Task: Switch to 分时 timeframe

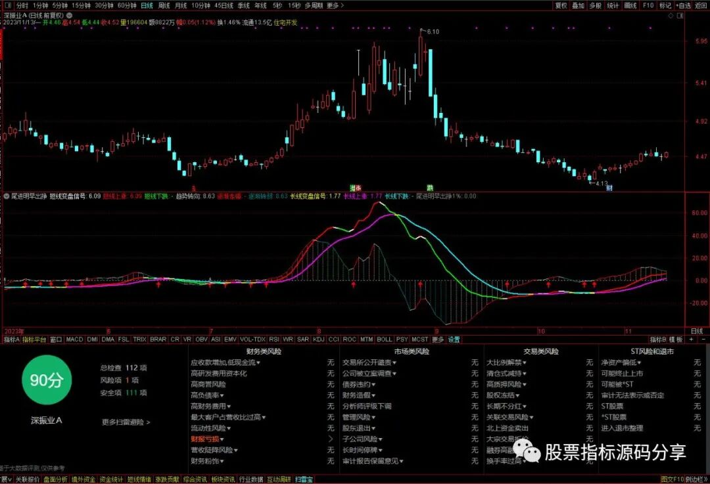Action: point(22,5)
